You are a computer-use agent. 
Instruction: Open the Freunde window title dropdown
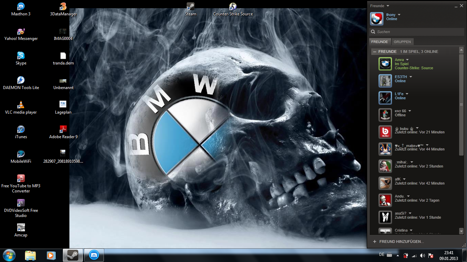pyautogui.click(x=388, y=6)
